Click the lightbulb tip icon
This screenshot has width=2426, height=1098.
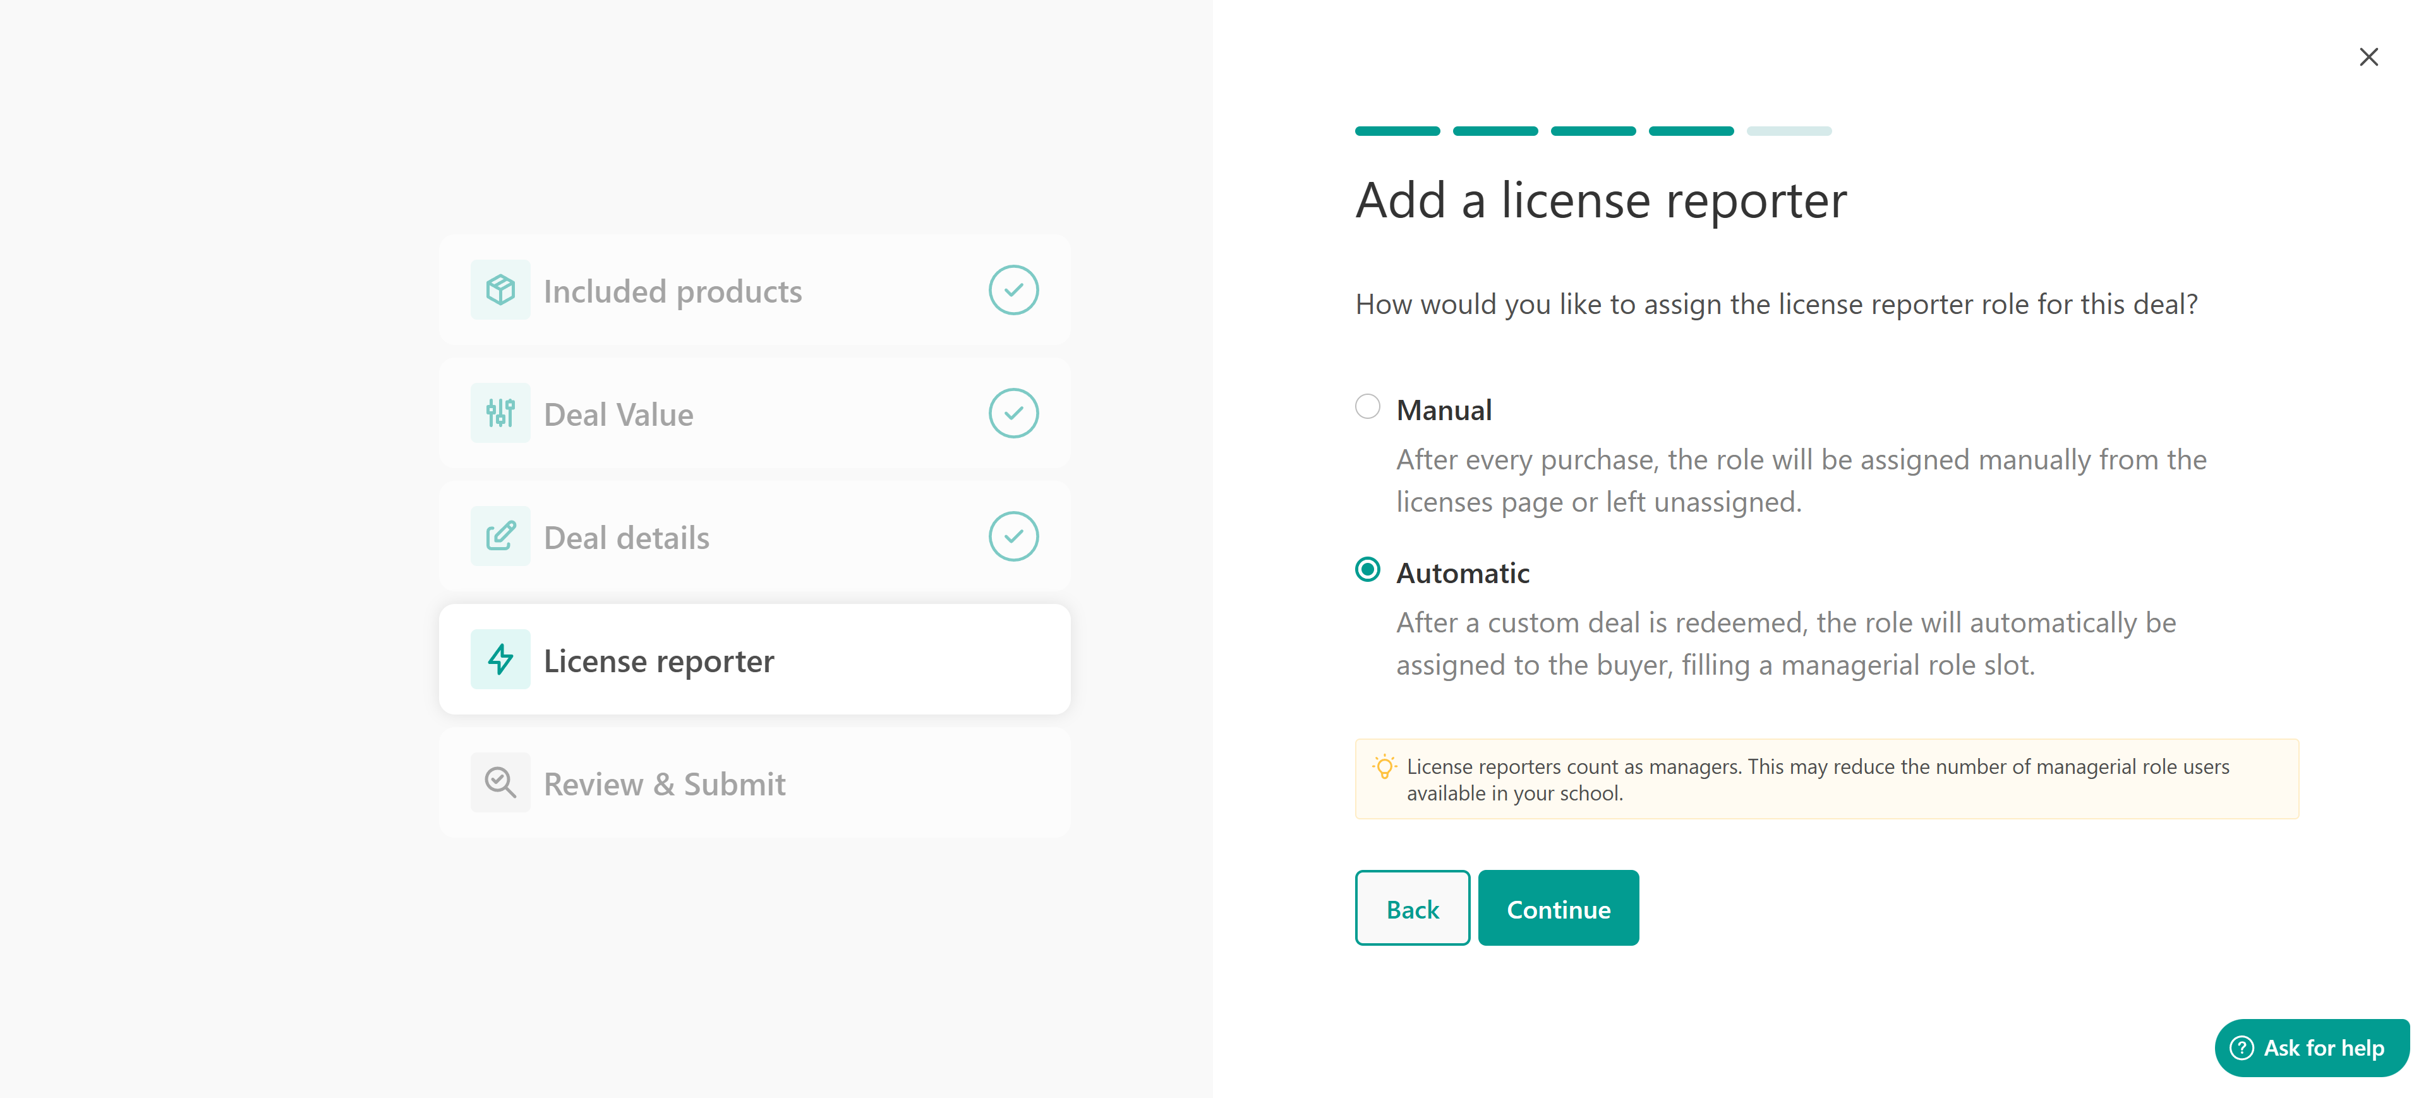[1384, 766]
